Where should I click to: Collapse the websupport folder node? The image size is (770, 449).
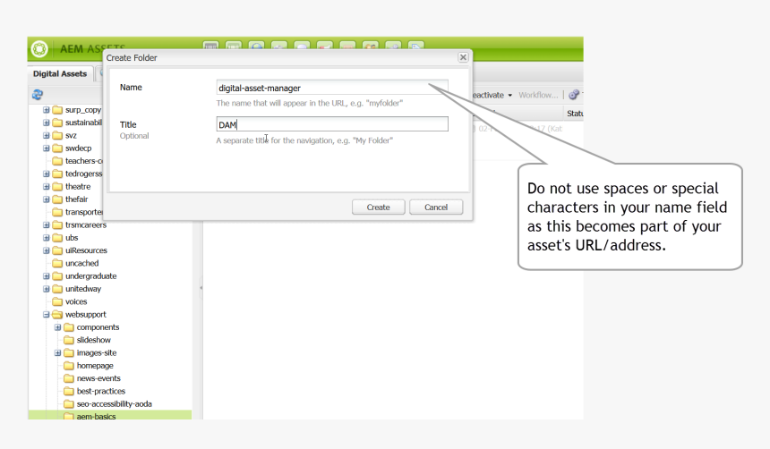click(47, 314)
